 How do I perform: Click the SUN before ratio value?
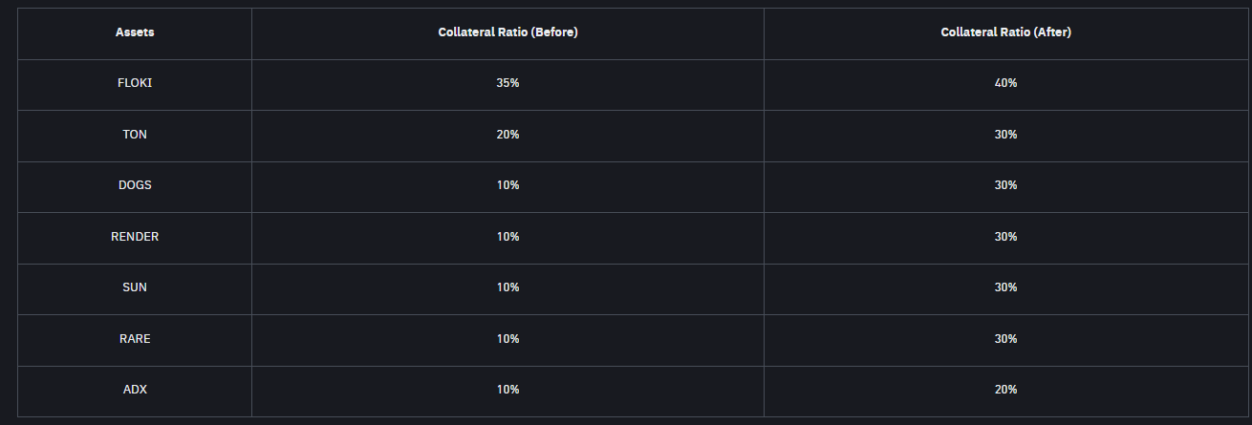tap(507, 287)
